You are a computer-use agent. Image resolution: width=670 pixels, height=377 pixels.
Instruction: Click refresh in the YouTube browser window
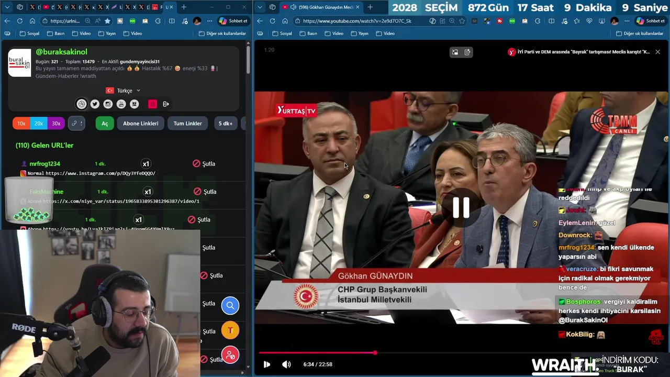point(272,21)
